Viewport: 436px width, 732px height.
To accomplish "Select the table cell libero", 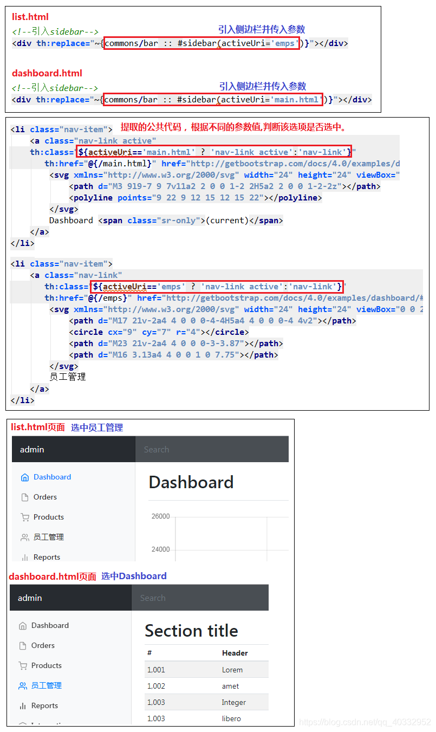I will (x=231, y=719).
